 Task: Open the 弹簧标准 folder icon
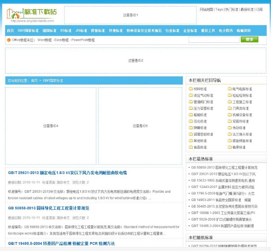pyautogui.click(x=191, y=128)
